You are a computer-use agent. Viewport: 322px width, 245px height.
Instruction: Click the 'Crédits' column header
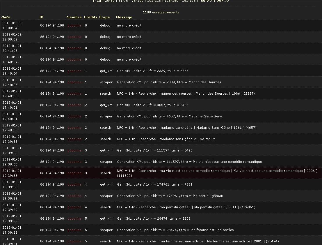click(x=90, y=17)
